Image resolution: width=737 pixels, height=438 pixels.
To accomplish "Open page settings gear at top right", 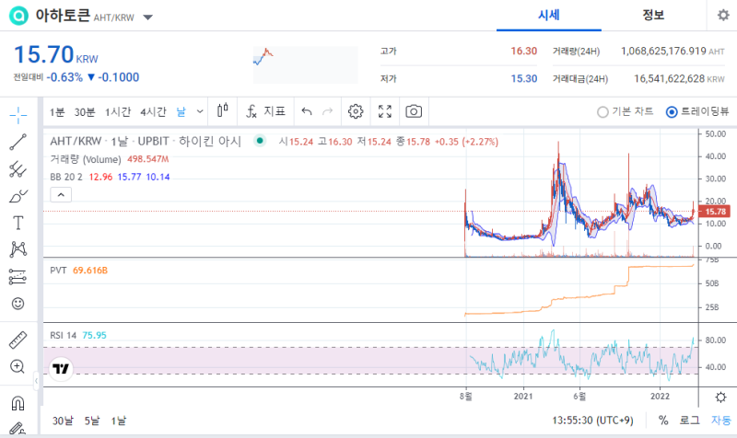I will point(723,15).
